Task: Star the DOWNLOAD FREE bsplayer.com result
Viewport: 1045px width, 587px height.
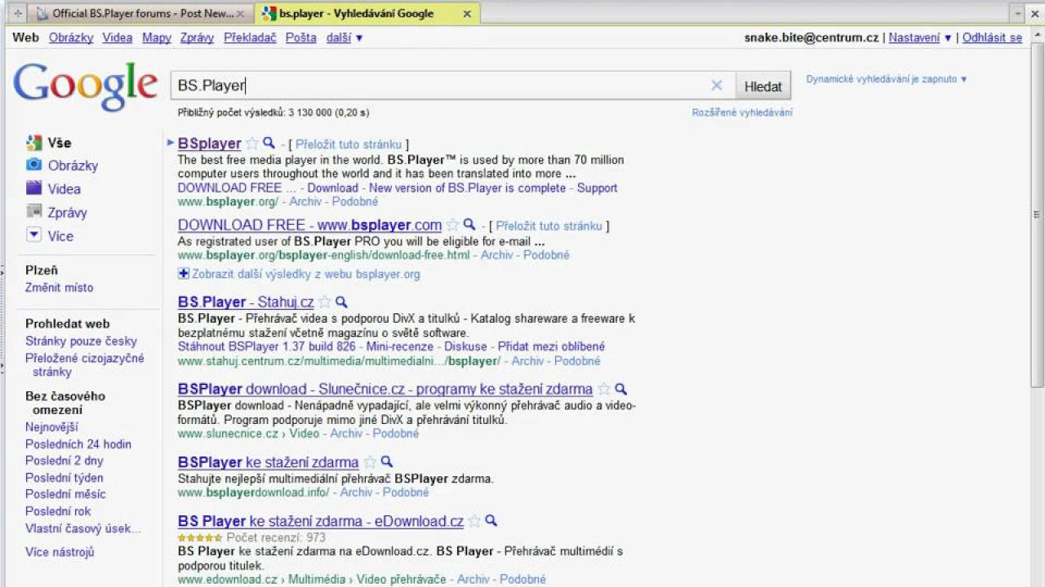Action: (453, 225)
